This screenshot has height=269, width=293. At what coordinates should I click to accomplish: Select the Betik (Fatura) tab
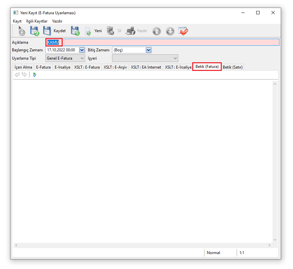[x=207, y=67]
